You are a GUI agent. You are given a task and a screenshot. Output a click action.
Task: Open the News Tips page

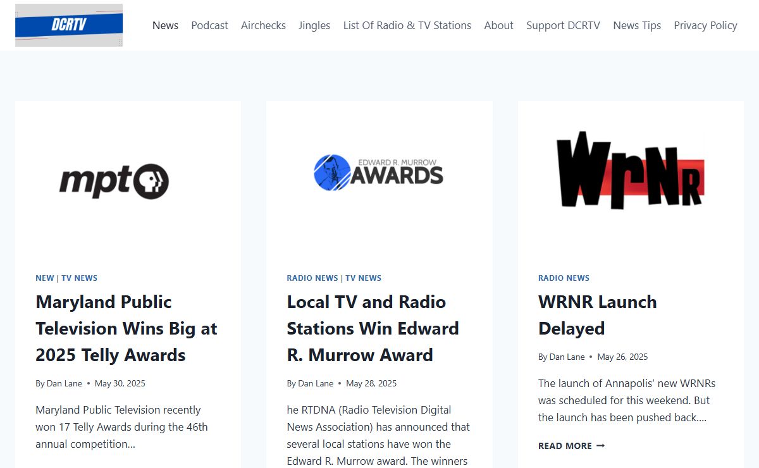click(x=637, y=25)
